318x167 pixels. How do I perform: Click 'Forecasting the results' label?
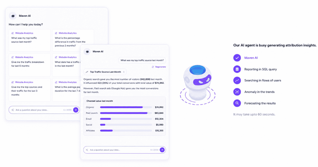pyautogui.click(x=260, y=103)
